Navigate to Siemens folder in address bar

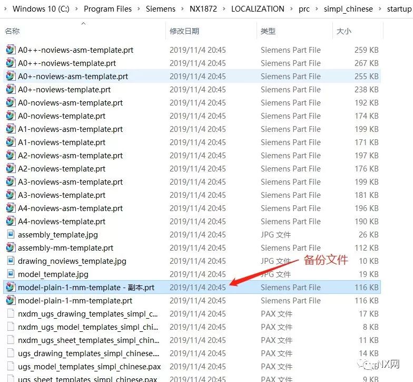161,8
